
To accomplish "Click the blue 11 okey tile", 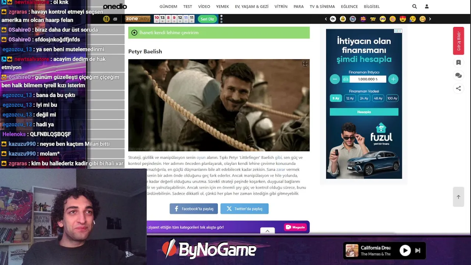I will coord(186,19).
